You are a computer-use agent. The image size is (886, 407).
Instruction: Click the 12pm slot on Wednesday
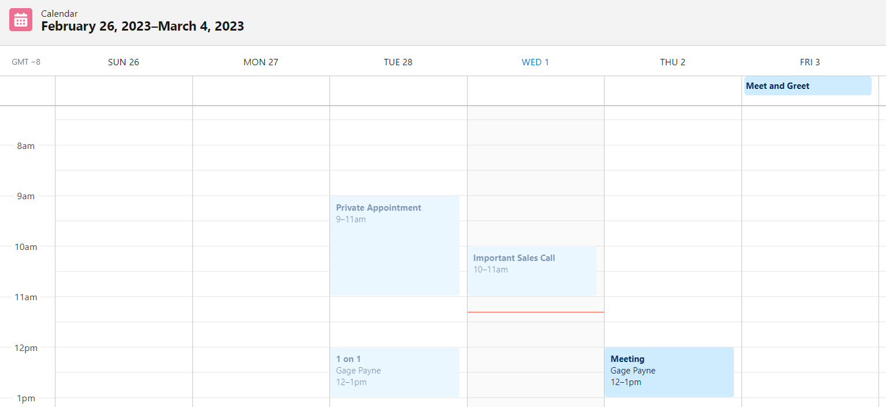coord(536,360)
